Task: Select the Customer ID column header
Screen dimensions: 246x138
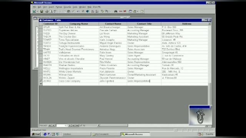Action: (x=50, y=24)
